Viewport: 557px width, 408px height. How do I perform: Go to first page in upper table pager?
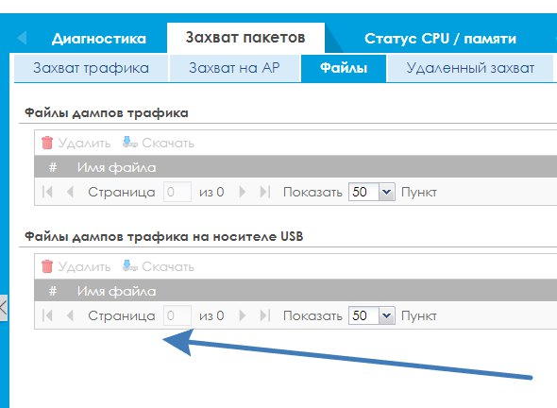(47, 192)
